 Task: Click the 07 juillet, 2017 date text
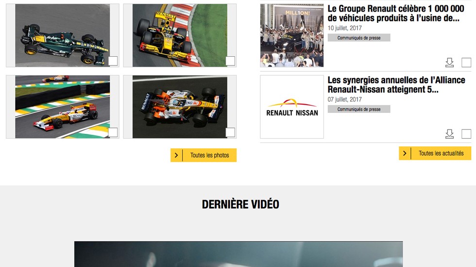(x=344, y=99)
